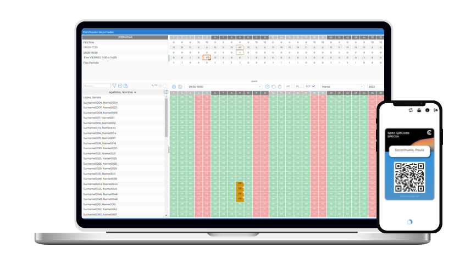Select the FESTIVA row in Jornadas
Image resolution: width=465 pixels, height=264 pixels.
(x=125, y=42)
